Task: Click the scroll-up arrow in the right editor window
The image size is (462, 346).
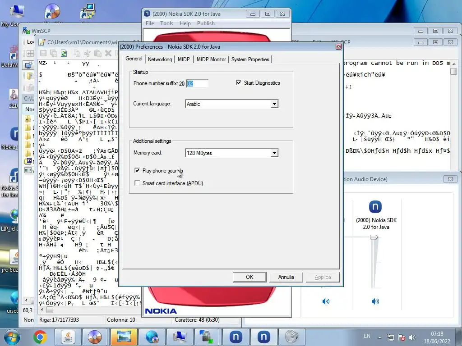Action: (x=454, y=64)
